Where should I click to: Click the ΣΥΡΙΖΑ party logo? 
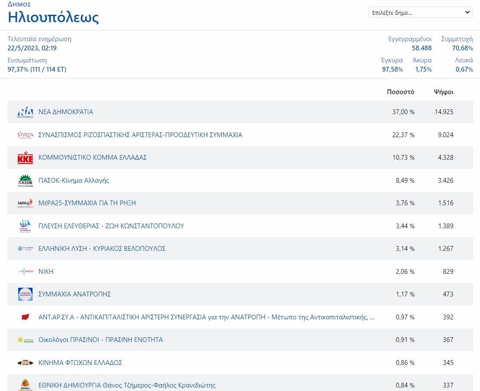tap(26, 135)
